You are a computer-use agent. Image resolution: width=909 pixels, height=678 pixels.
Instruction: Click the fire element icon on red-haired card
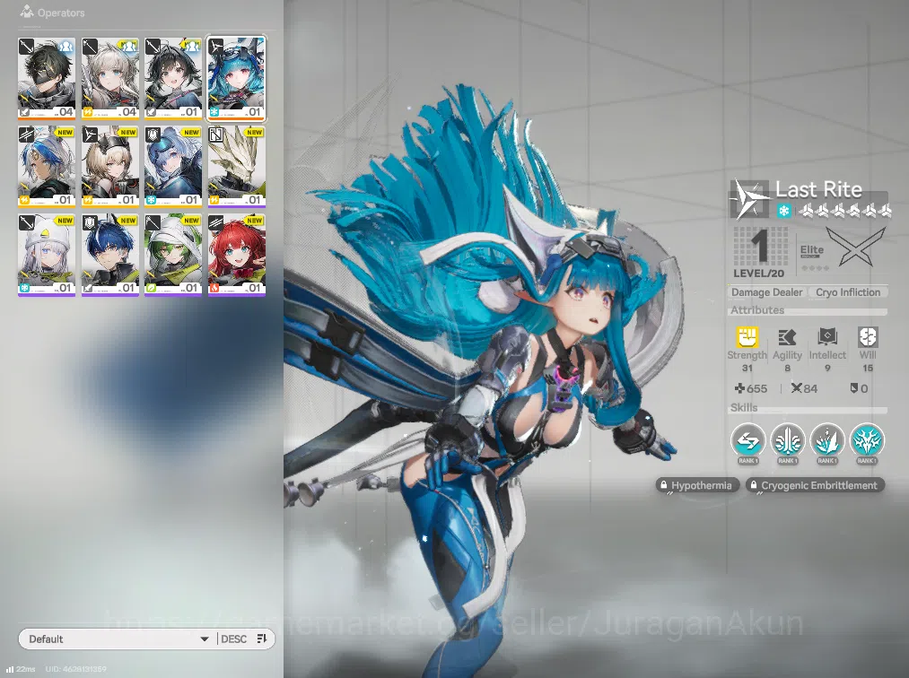[214, 288]
